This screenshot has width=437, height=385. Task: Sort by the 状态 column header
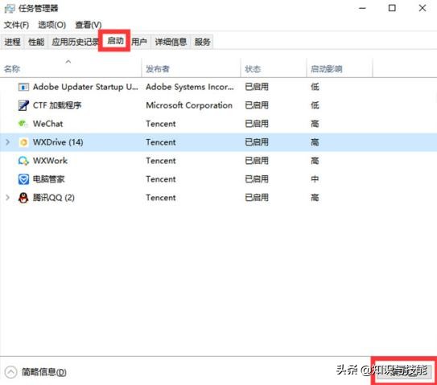[274, 68]
